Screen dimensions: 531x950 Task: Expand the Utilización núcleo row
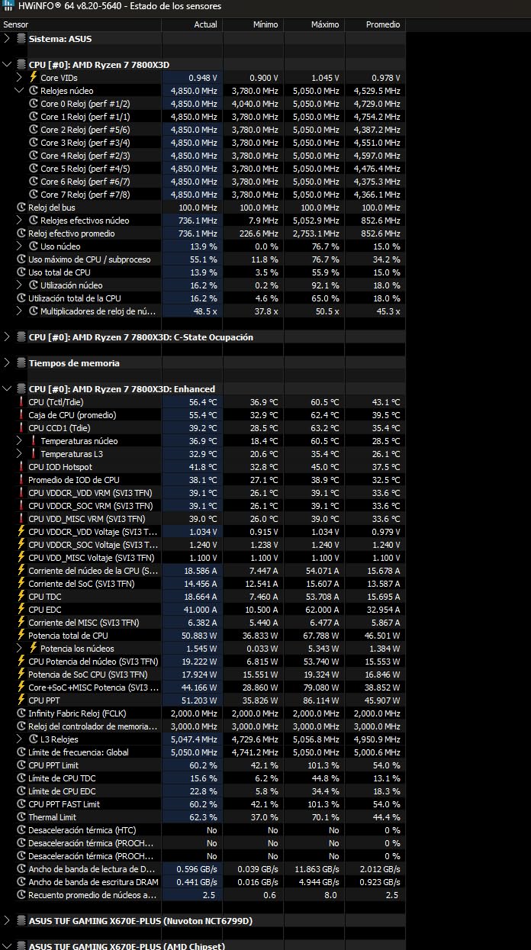pos(20,285)
